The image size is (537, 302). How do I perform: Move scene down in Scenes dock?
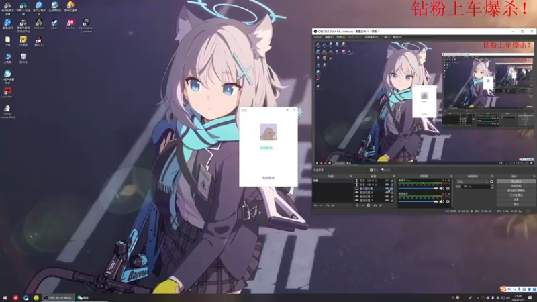(x=333, y=205)
